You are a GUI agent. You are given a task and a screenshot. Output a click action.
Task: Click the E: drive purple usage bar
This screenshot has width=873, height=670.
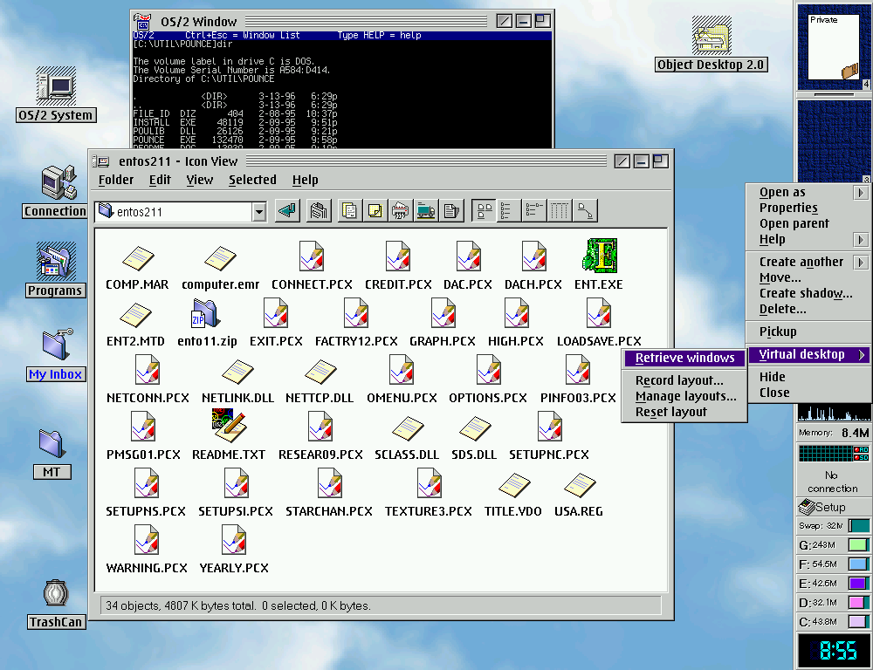point(858,583)
